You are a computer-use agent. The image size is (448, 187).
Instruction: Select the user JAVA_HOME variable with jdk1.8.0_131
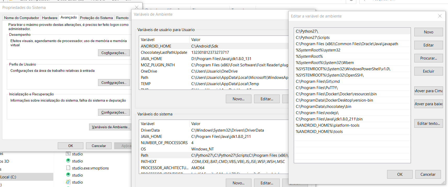click(x=214, y=59)
